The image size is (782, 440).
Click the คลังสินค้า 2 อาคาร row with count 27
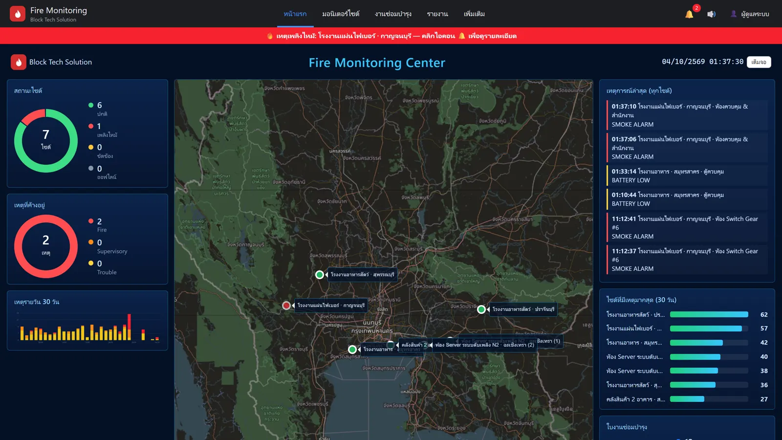(x=687, y=399)
